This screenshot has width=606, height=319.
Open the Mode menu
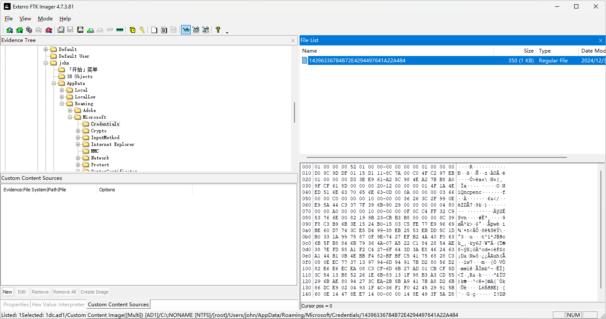coord(45,19)
